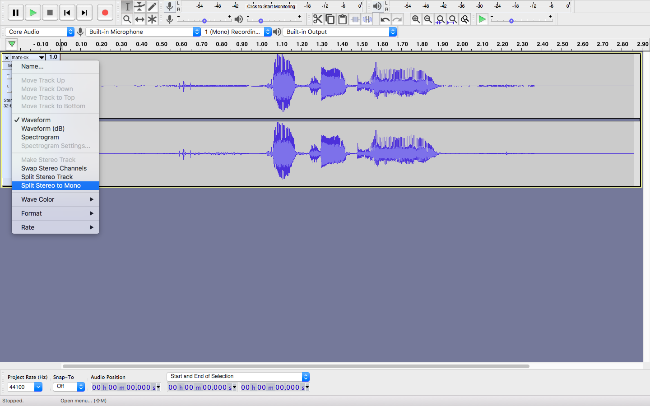Click Click to Start Monitoring meter
The height and width of the screenshot is (406, 650).
(x=271, y=6)
